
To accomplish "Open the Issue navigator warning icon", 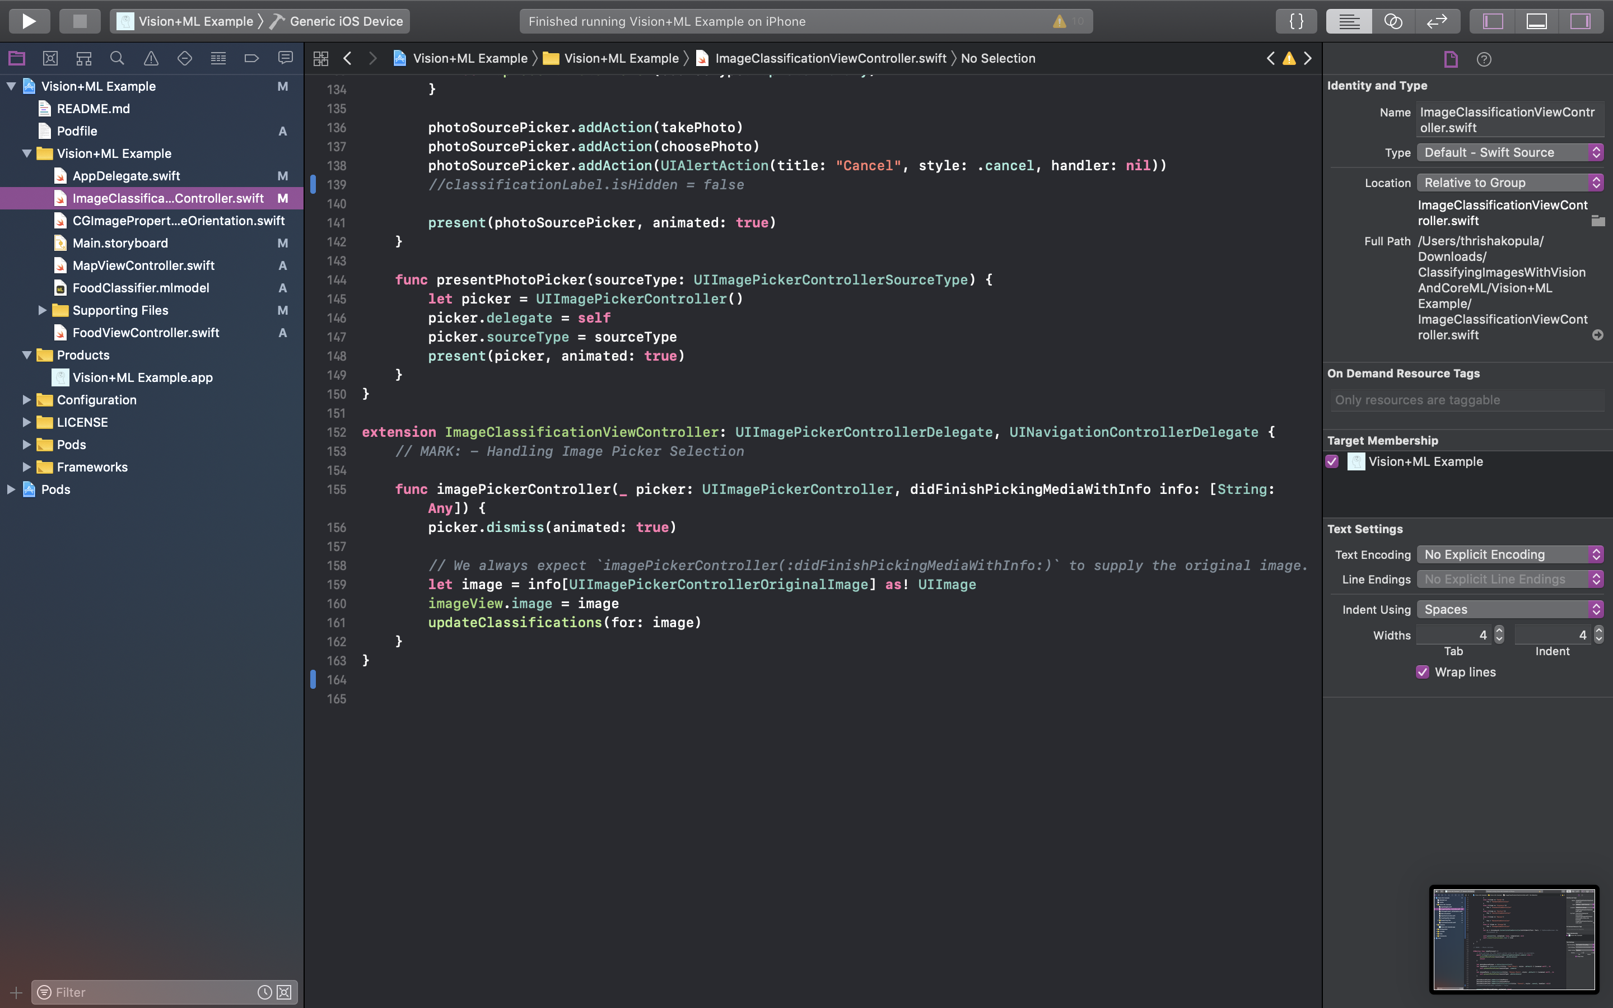I will pos(151,59).
